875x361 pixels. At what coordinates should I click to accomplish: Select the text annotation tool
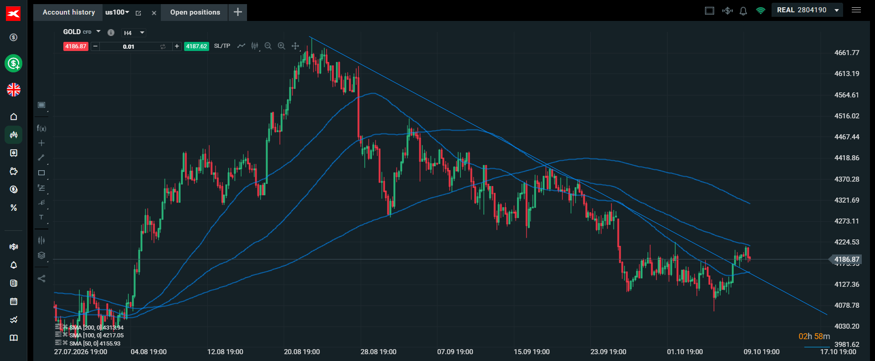(x=41, y=218)
